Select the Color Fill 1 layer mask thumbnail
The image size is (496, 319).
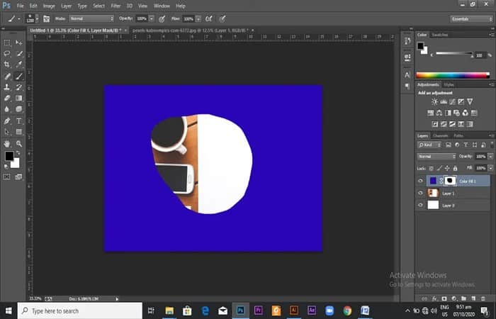pyautogui.click(x=450, y=181)
